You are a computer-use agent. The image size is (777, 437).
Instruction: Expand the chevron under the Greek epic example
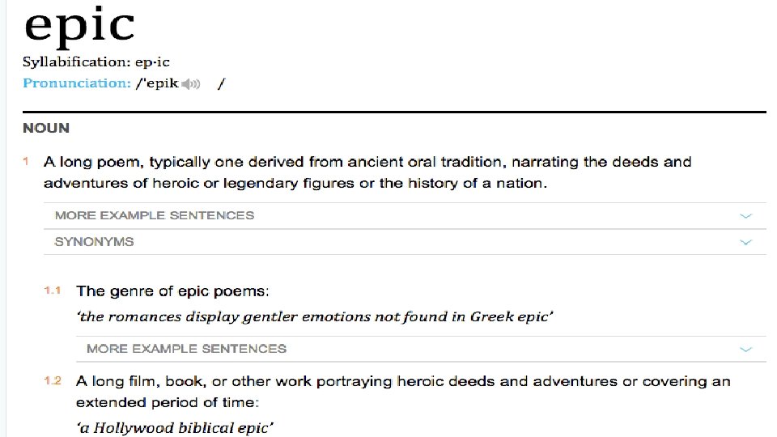pyautogui.click(x=745, y=350)
